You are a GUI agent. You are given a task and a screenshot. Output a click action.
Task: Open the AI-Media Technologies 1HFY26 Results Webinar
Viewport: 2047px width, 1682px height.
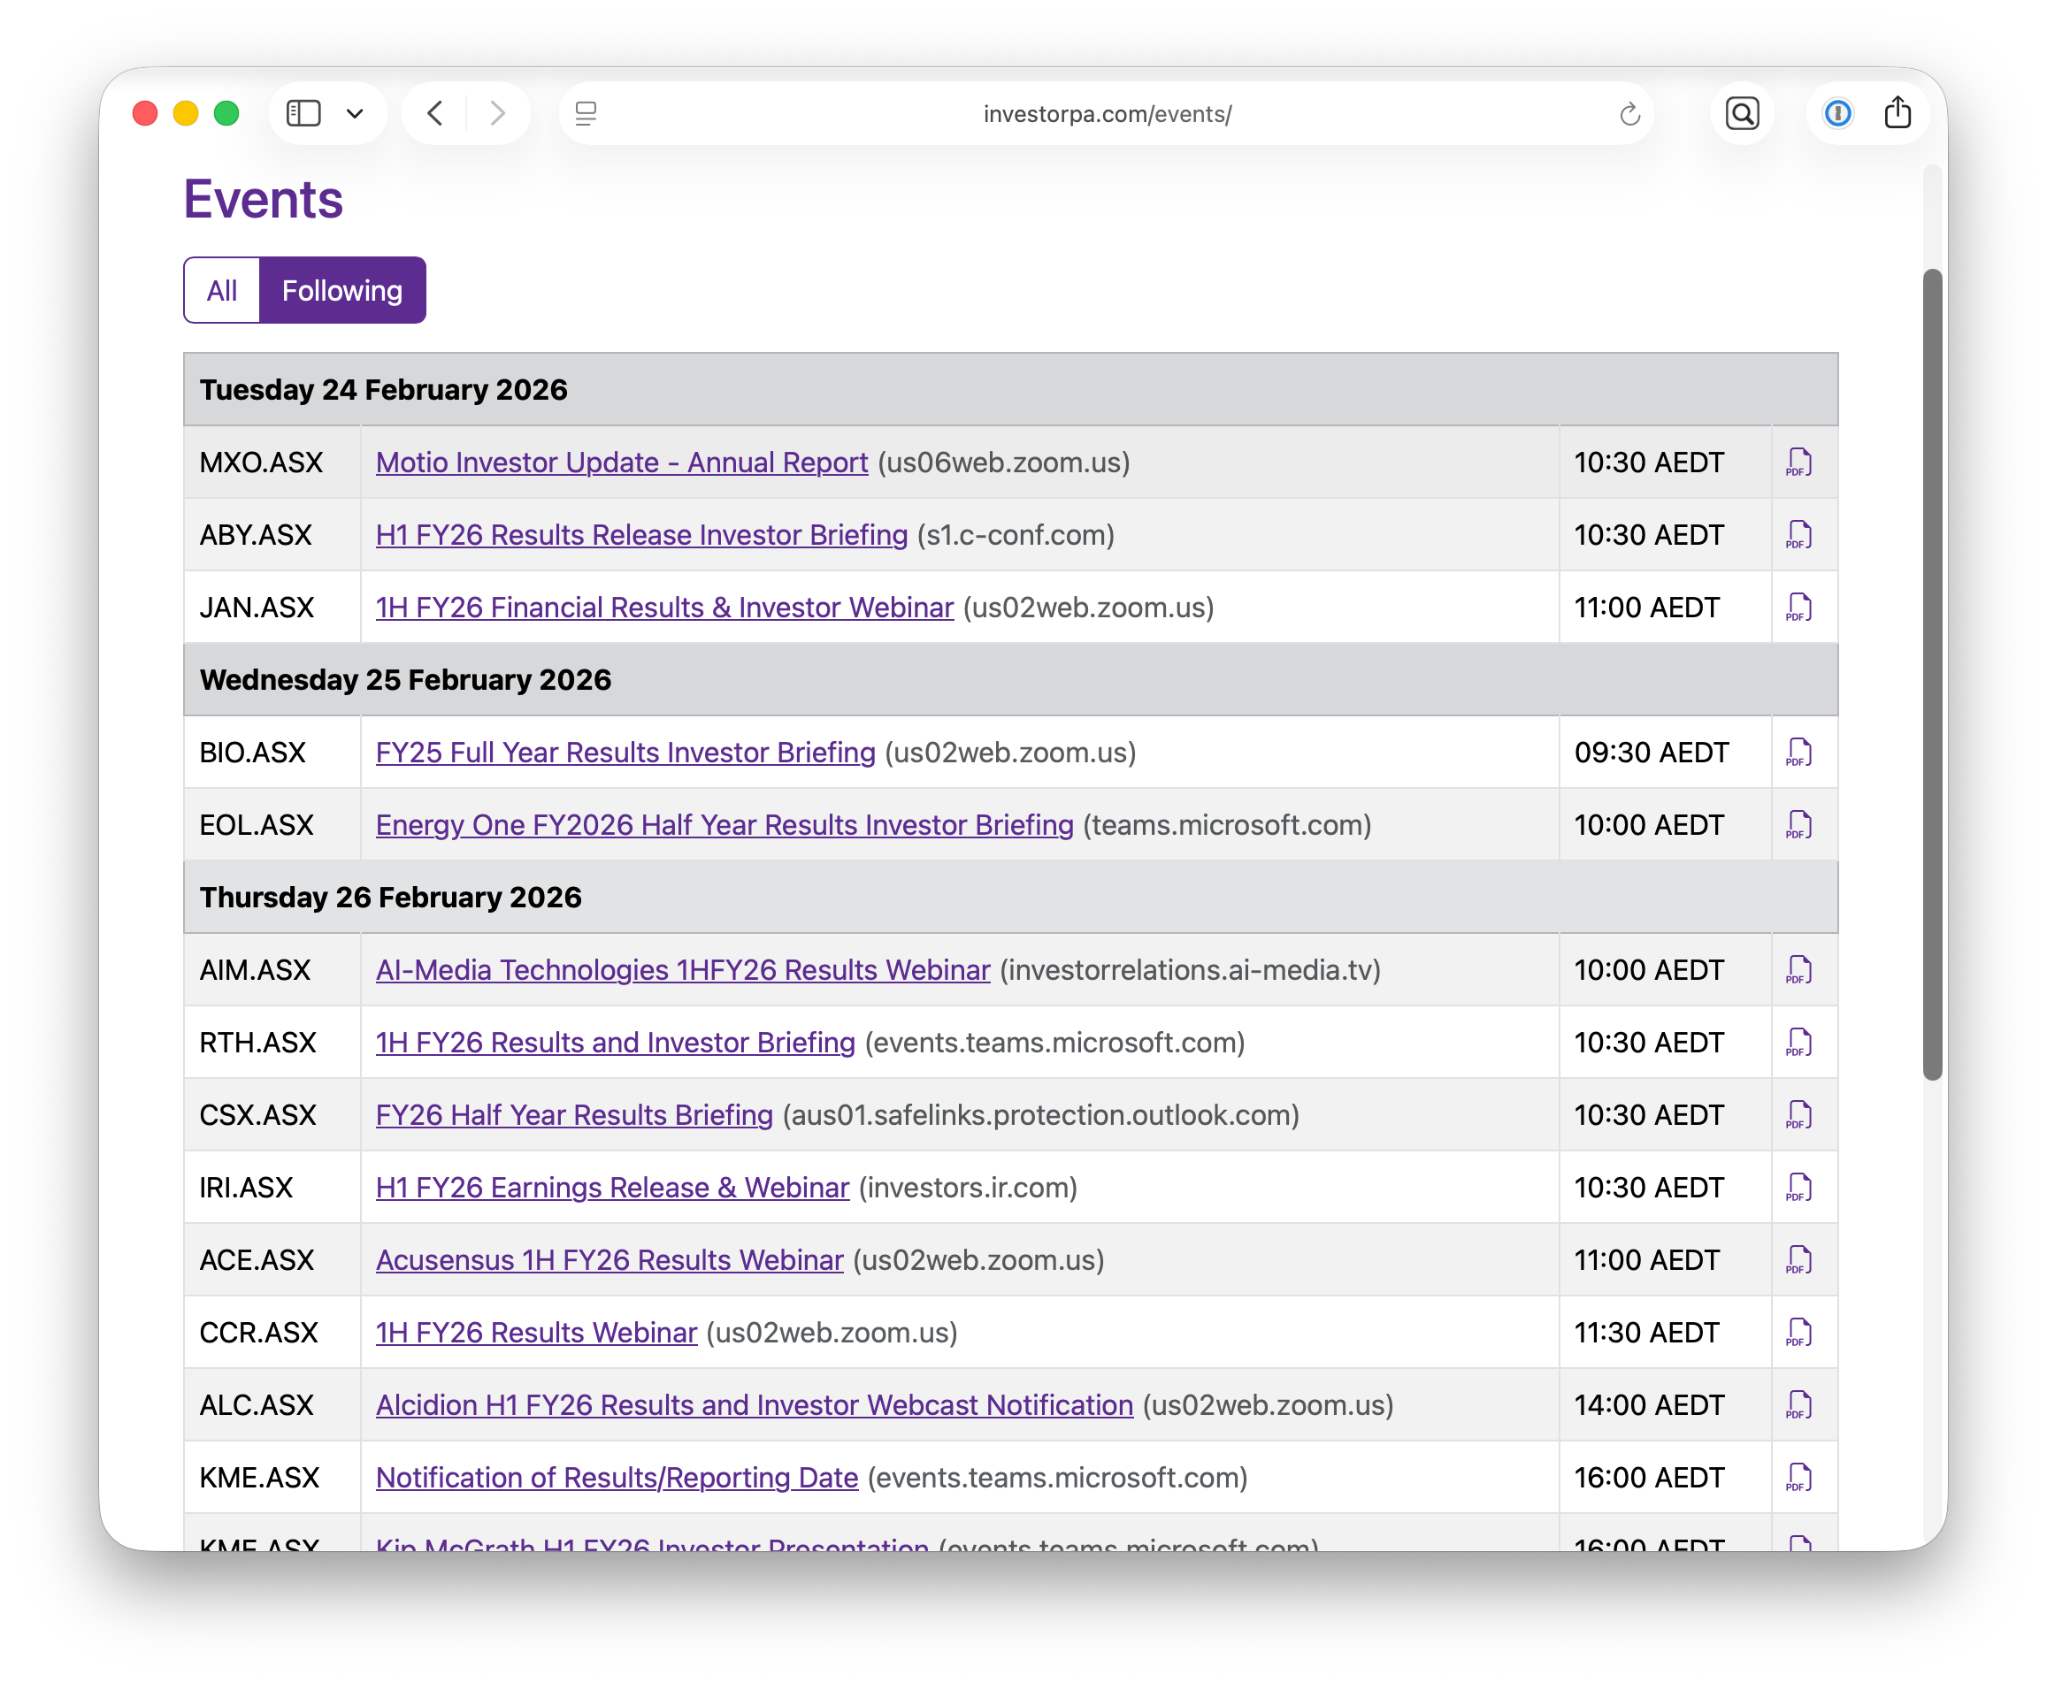[681, 969]
